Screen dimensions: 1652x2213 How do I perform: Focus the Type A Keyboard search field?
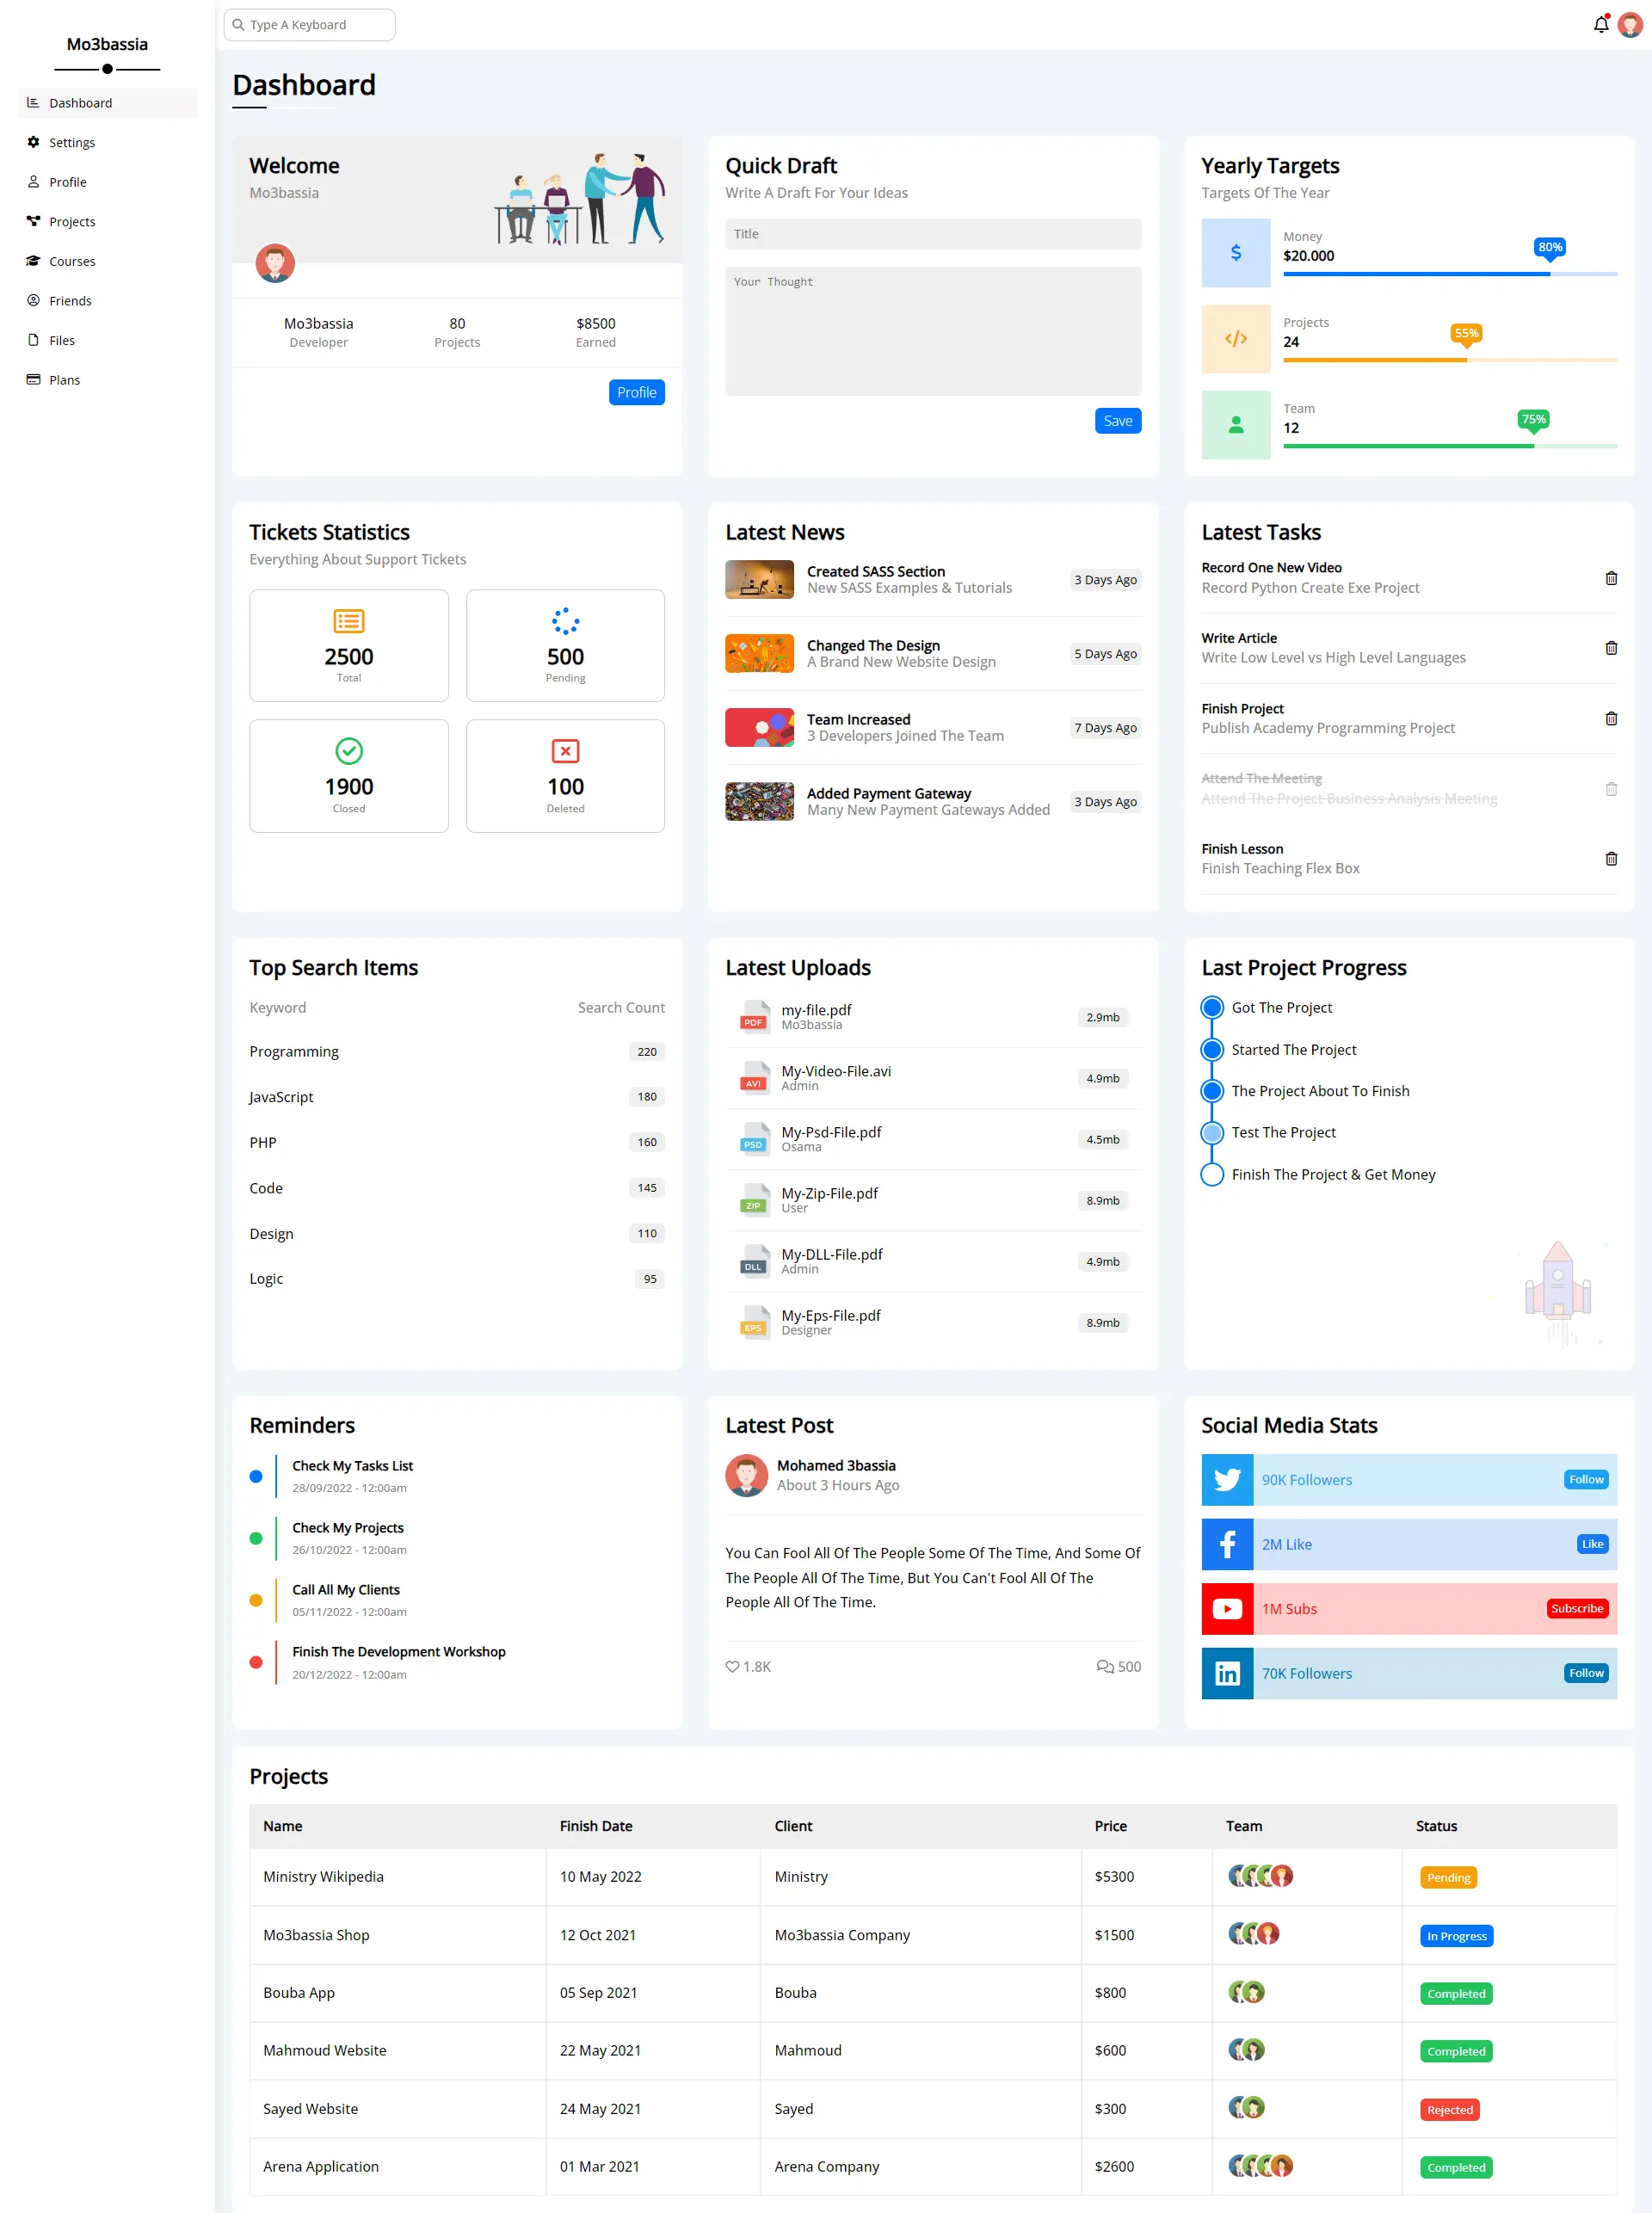click(x=310, y=25)
